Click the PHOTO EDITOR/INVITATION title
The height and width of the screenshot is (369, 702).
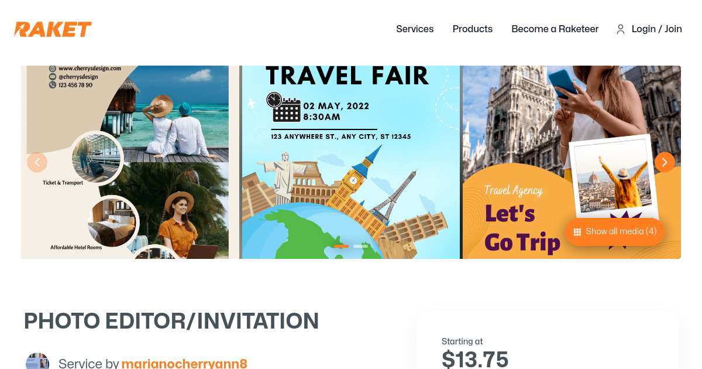[171, 321]
